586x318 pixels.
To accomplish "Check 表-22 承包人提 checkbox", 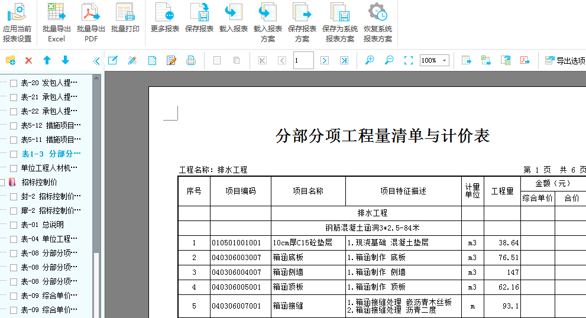I will pyautogui.click(x=14, y=111).
